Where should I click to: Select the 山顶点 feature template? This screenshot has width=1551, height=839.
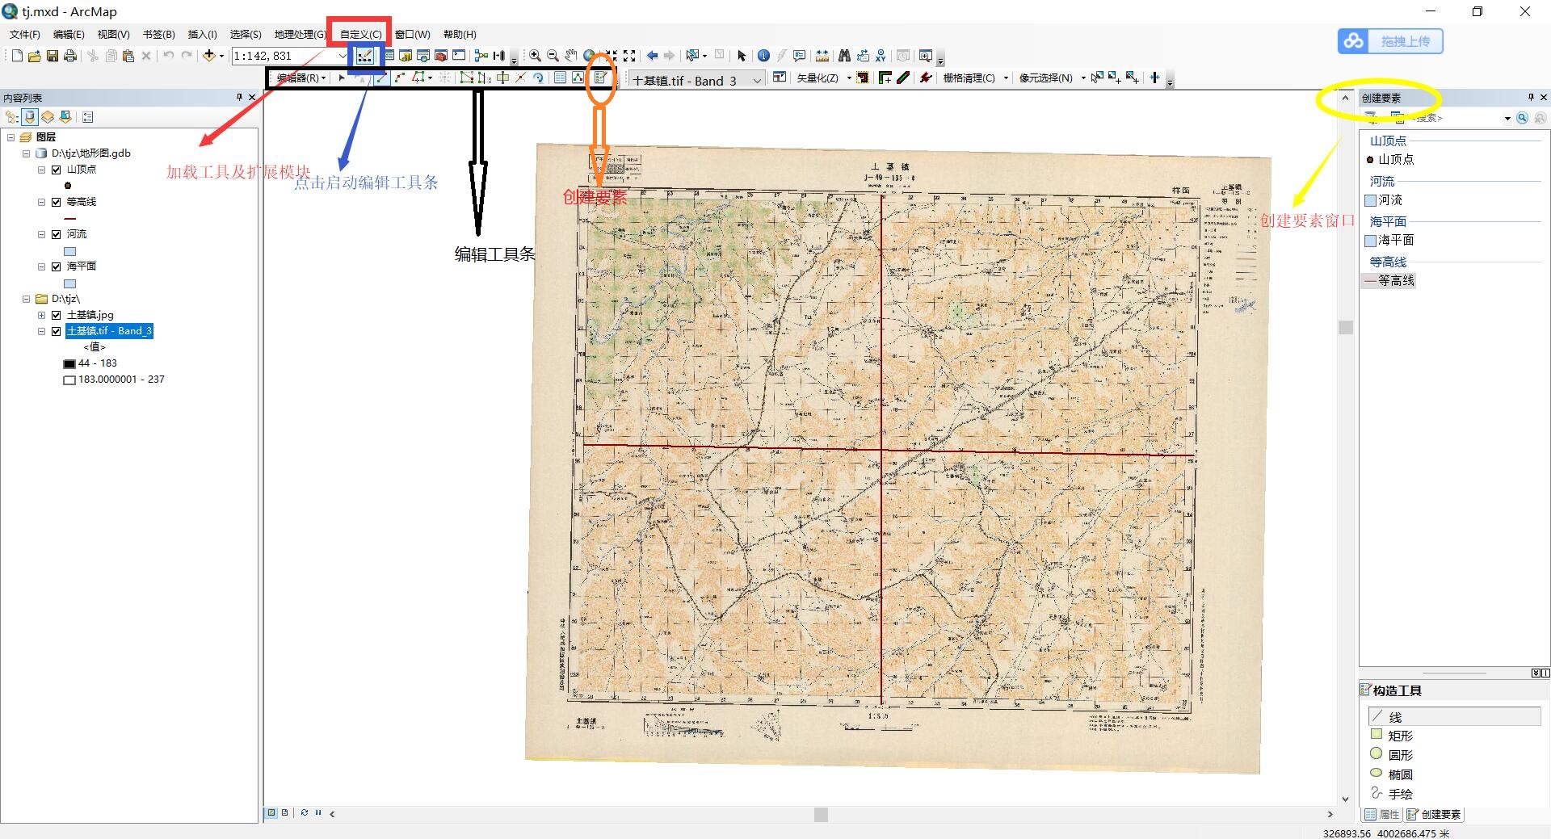1389,159
